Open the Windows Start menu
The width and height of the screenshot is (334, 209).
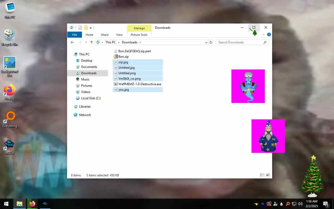tap(6, 204)
